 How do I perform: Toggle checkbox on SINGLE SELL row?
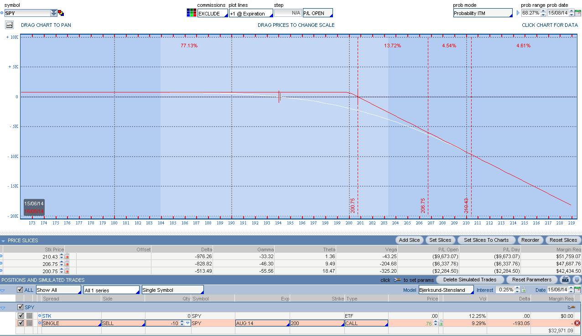(x=21, y=323)
